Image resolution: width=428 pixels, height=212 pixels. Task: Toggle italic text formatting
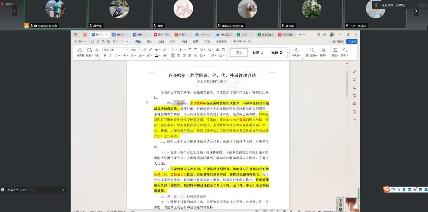pos(110,55)
